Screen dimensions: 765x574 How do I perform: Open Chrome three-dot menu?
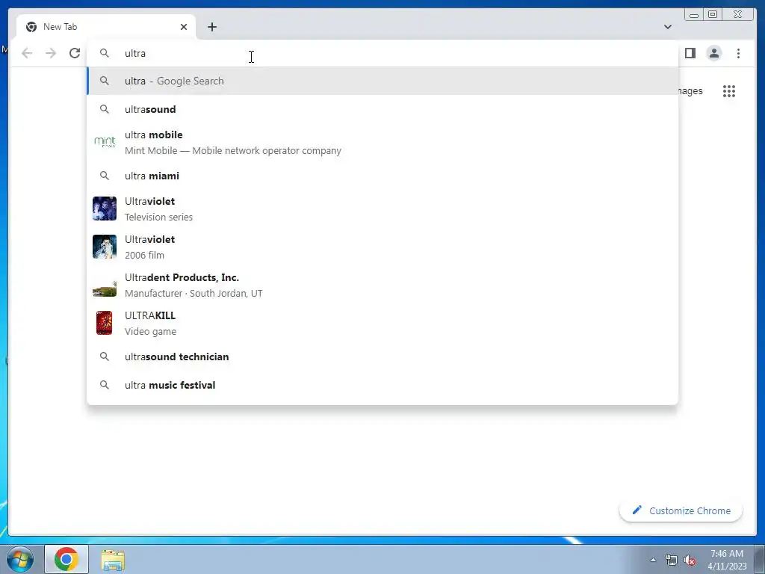[x=738, y=53]
